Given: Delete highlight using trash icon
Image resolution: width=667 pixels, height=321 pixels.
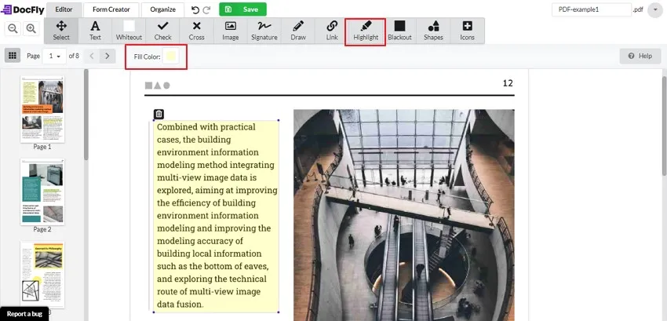Looking at the screenshot, I should tap(159, 115).
